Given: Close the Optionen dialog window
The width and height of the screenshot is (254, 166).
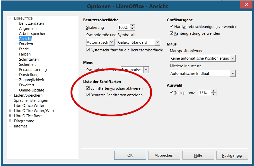Looking at the screenshot, I should 246,5.
